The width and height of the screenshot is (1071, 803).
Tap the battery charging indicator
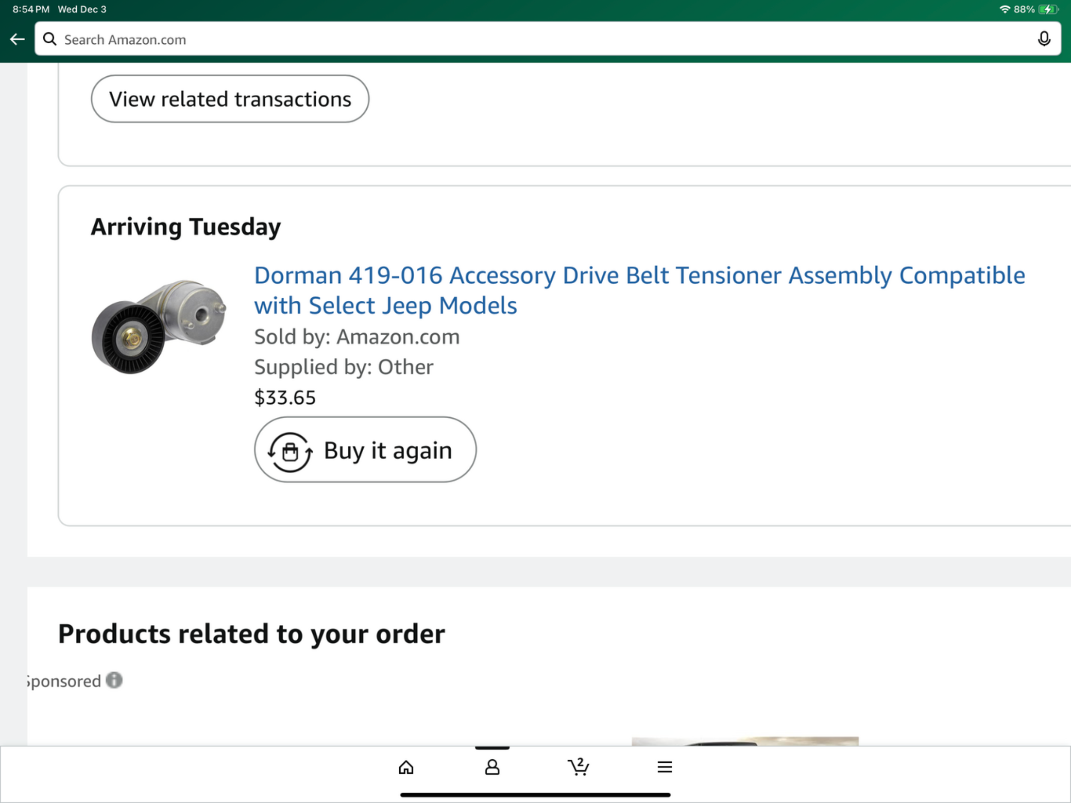1048,9
